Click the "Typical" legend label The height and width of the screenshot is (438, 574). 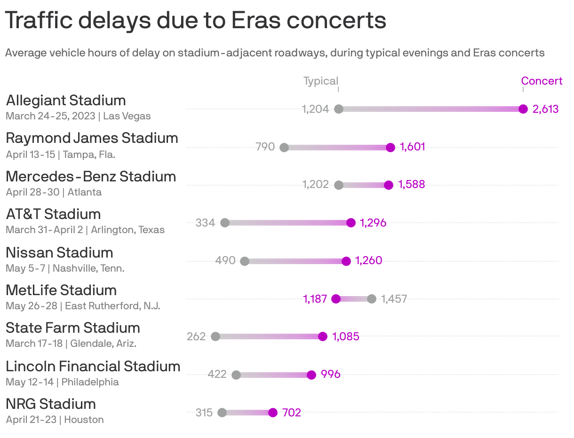(320, 81)
